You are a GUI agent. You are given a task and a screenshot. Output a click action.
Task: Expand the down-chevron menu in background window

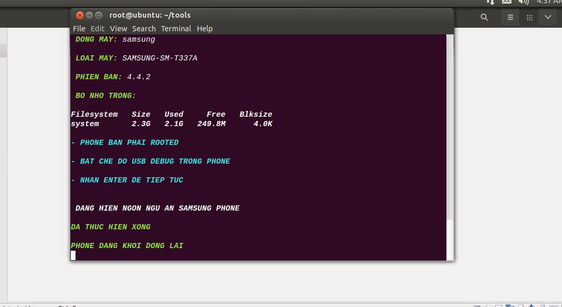pyautogui.click(x=547, y=17)
